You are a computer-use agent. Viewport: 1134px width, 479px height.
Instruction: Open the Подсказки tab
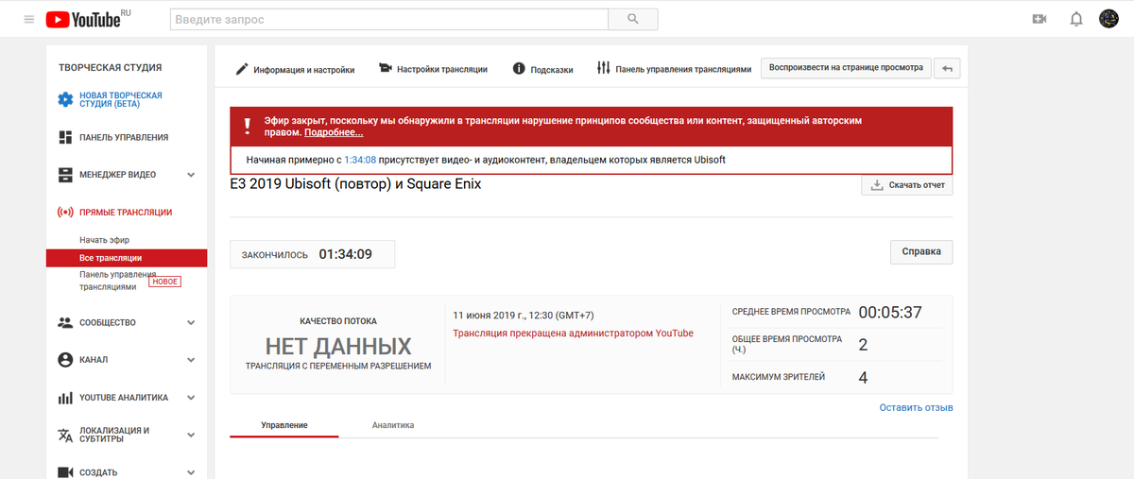pyautogui.click(x=542, y=69)
